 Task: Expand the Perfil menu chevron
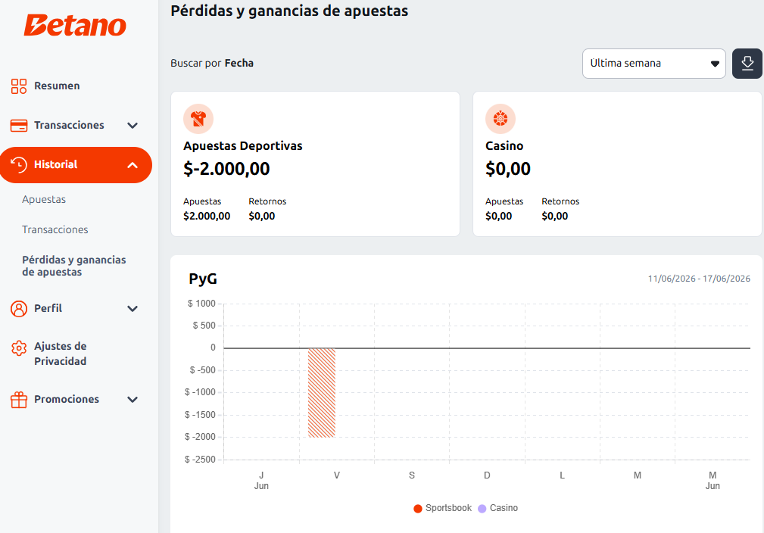pos(132,309)
